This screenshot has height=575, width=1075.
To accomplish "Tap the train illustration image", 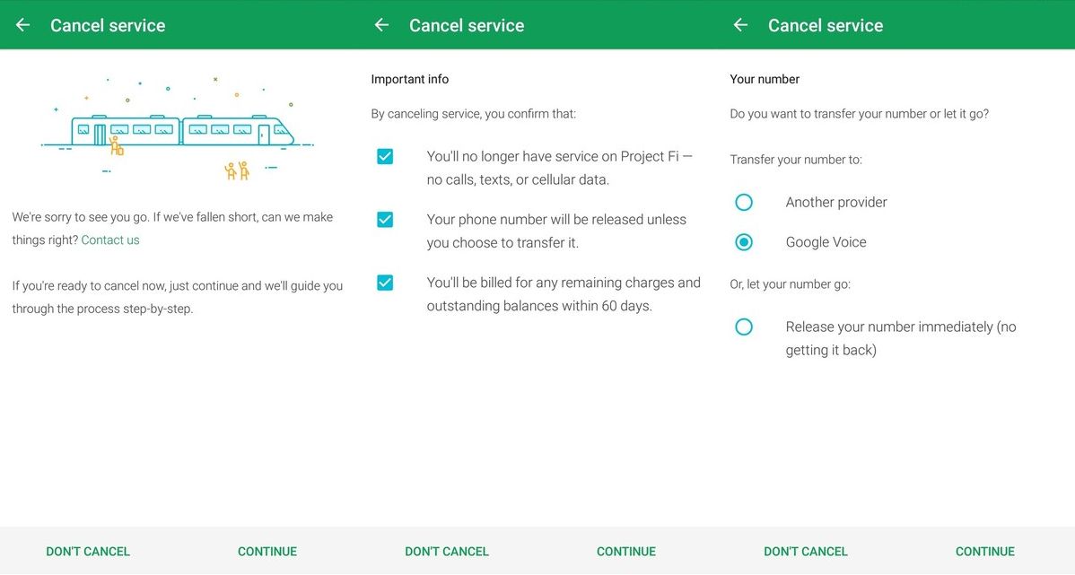I will coord(178,128).
